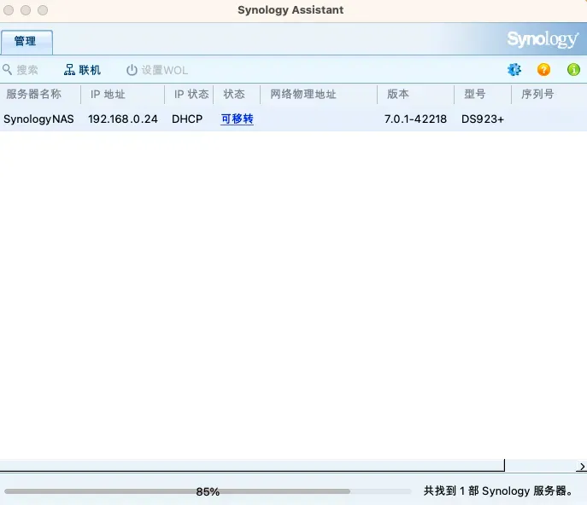Sort by 型号 column header
The image size is (587, 505).
pyautogui.click(x=483, y=94)
